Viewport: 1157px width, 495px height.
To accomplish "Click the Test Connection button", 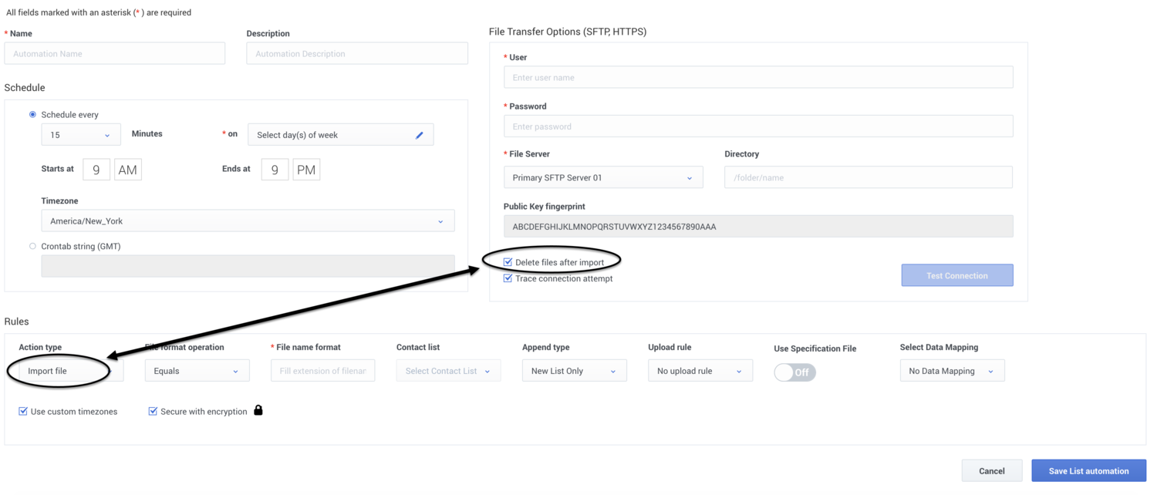I will point(956,275).
